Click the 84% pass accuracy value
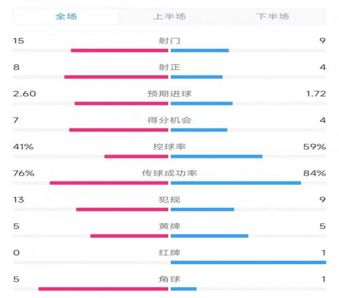339x298 pixels. click(315, 173)
